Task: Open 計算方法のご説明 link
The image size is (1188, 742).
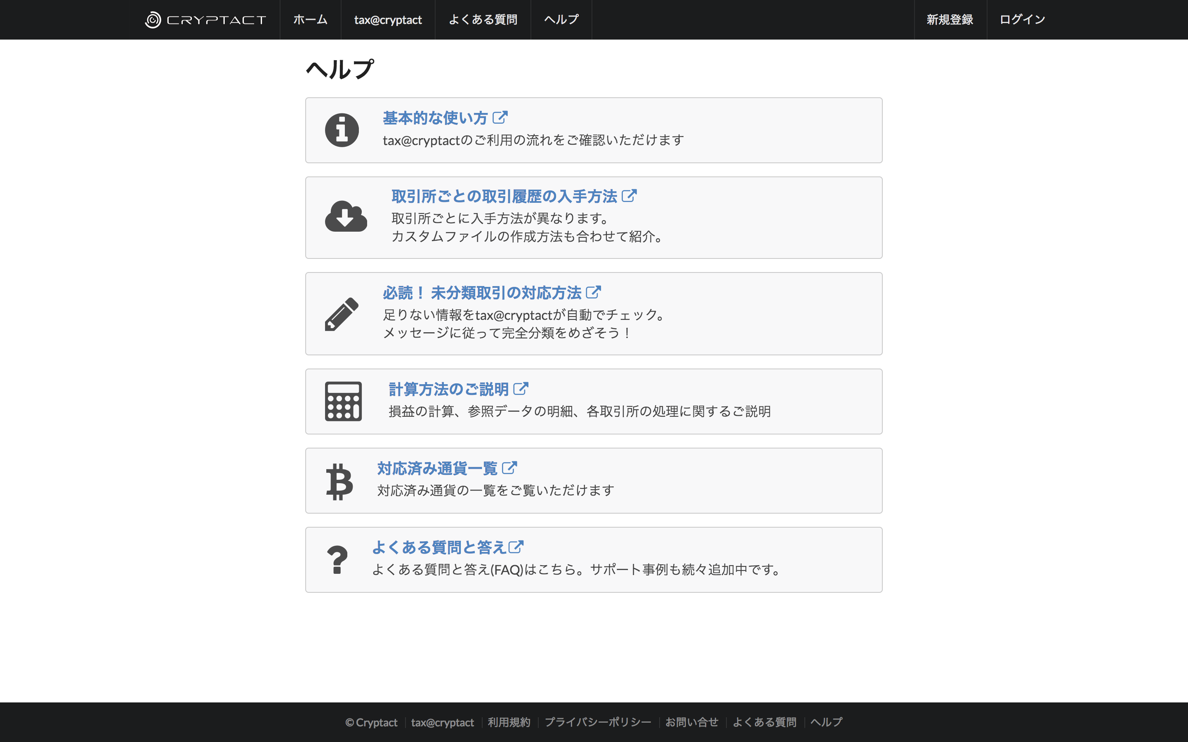Action: tap(449, 389)
